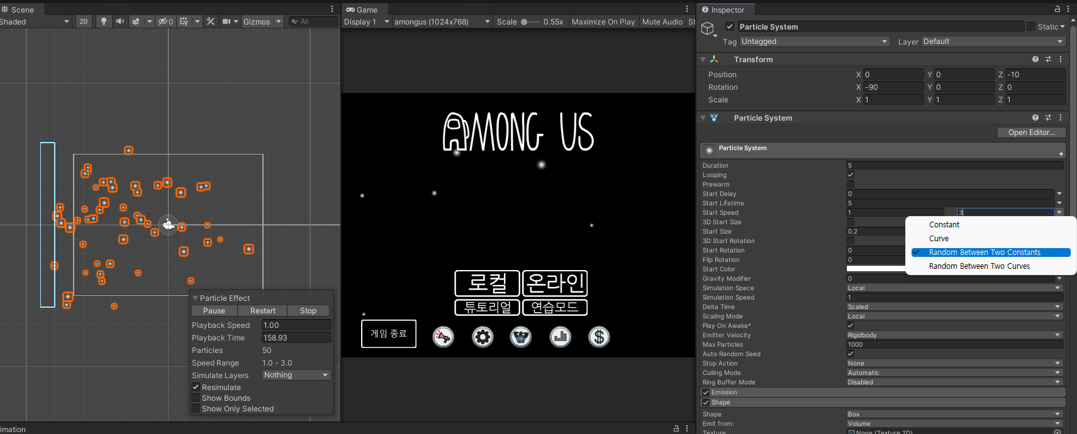This screenshot has width=1077, height=434.
Task: Open Particle System component three-dot menu
Action: click(x=1061, y=117)
